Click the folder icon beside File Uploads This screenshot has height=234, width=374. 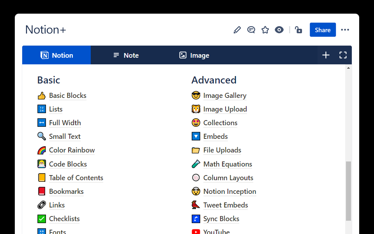click(x=196, y=150)
